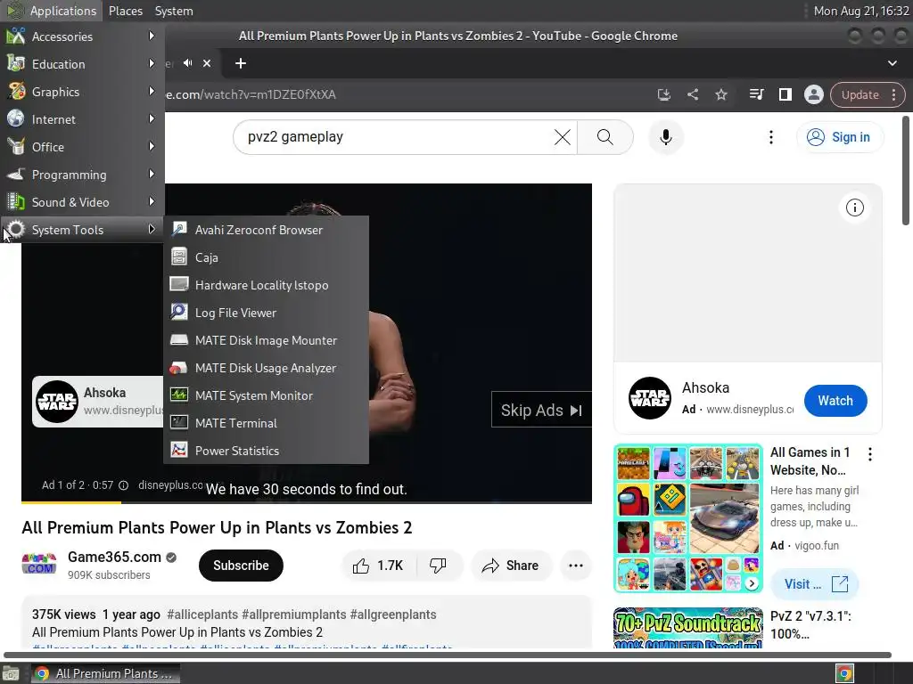The width and height of the screenshot is (913, 684).
Task: Open the Internet submenu
Action: click(82, 119)
